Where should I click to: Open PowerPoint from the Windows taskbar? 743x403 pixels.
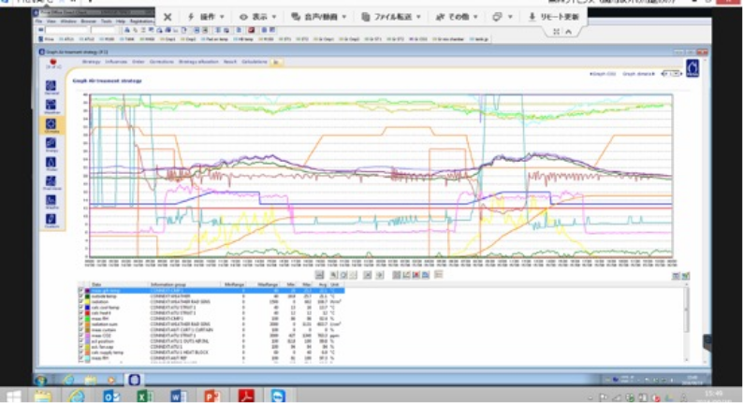pos(211,396)
